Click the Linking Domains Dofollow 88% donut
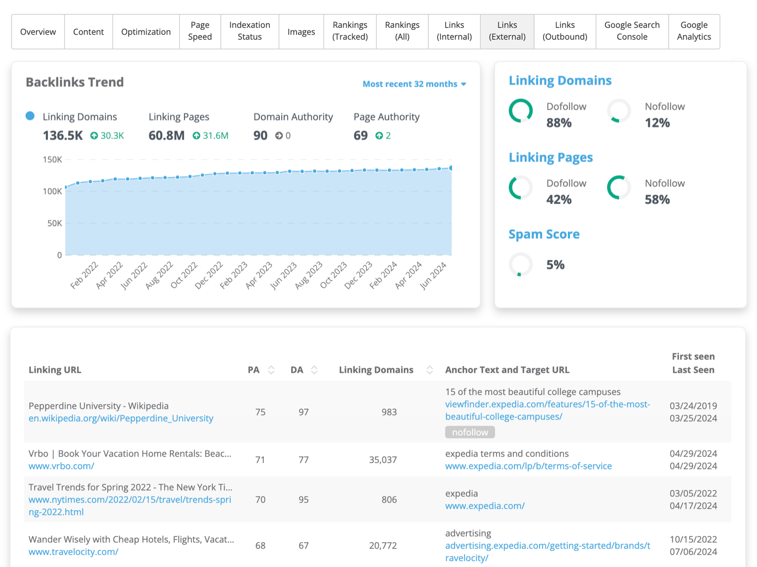Screen dimensions: 757x567 tap(521, 111)
